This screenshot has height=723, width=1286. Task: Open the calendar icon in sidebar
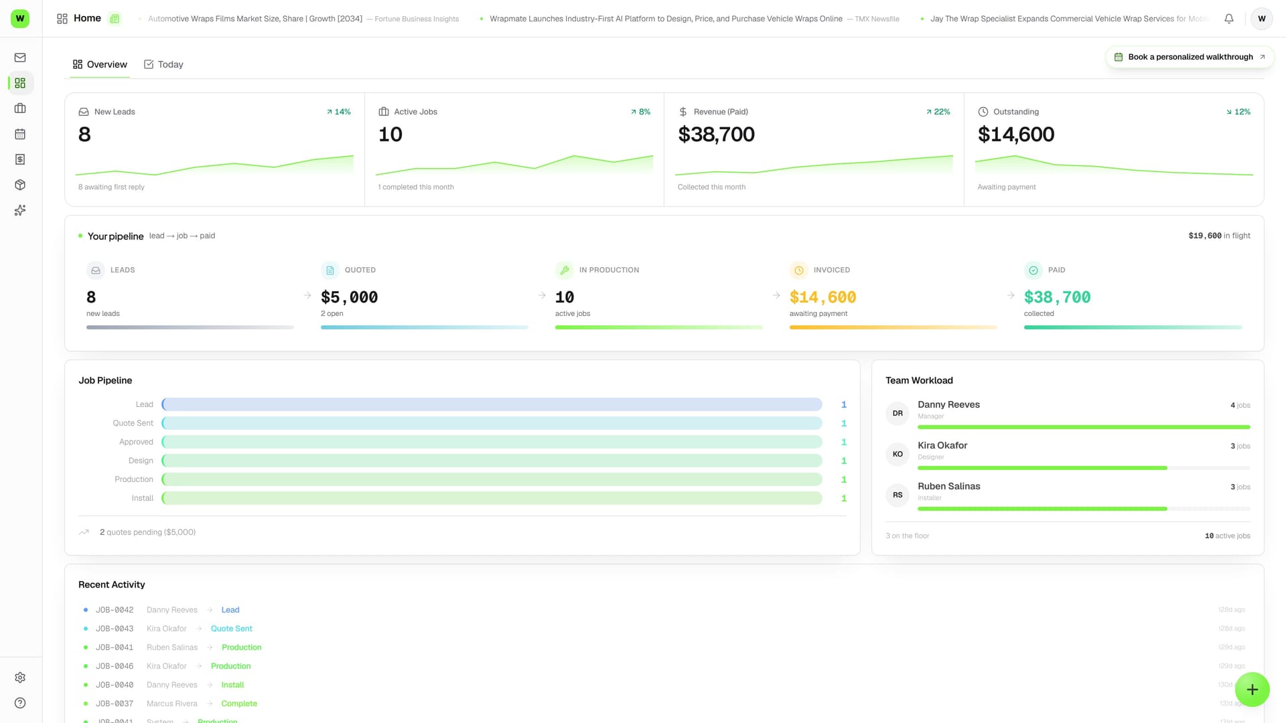[x=20, y=134]
